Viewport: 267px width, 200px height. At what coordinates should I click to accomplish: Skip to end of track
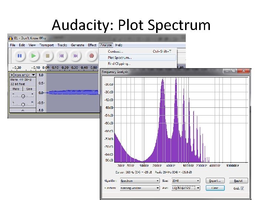point(75,56)
